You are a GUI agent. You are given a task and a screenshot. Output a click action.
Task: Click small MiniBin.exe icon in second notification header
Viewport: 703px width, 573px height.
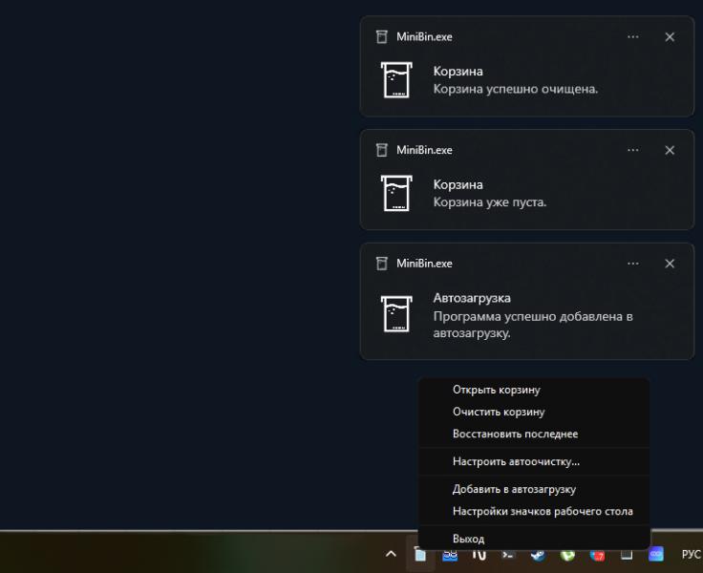(x=381, y=150)
